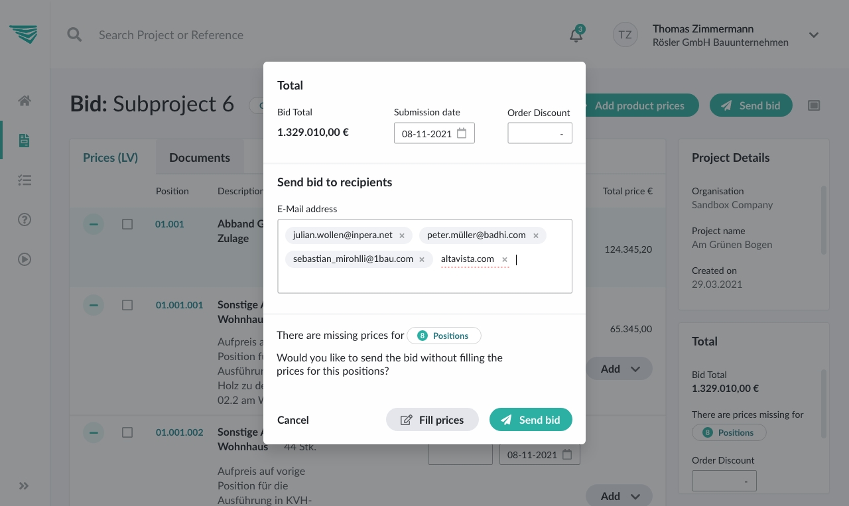Image resolution: width=849 pixels, height=506 pixels.
Task: Select checkbox for position 01.001.002
Action: (x=127, y=432)
